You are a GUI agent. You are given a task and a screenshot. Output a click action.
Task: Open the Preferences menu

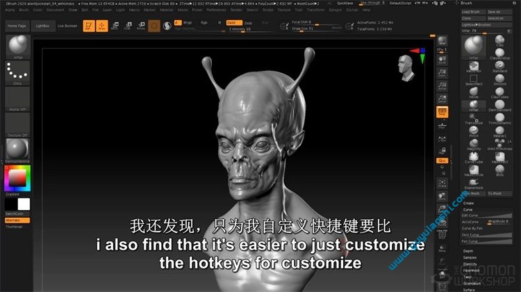216,10
